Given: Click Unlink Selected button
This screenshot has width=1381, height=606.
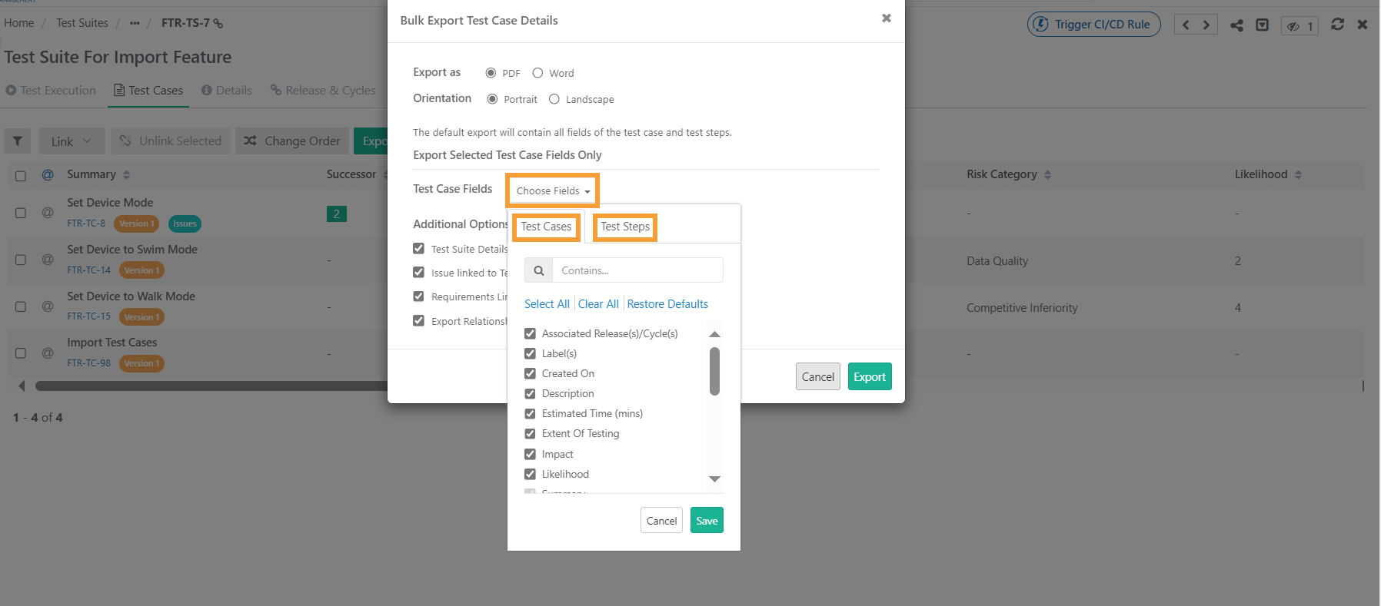Looking at the screenshot, I should [171, 141].
